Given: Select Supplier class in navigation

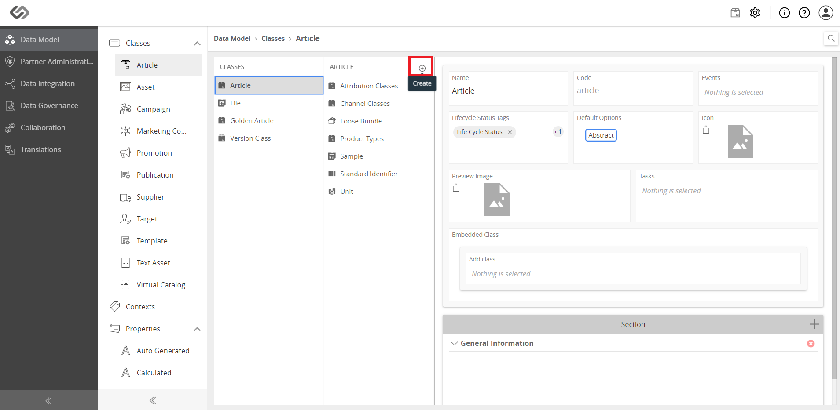Looking at the screenshot, I should click(158, 197).
